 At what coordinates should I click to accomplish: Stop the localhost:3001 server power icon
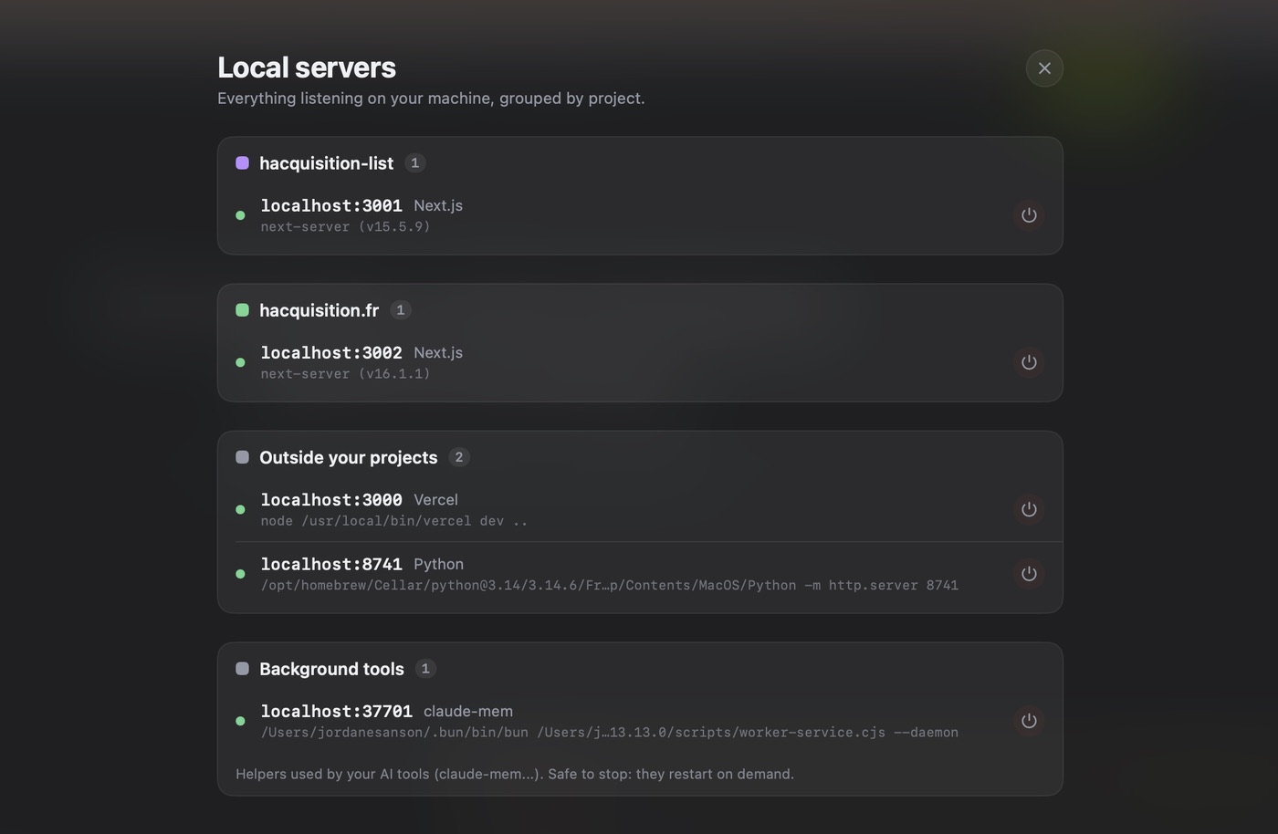point(1029,215)
